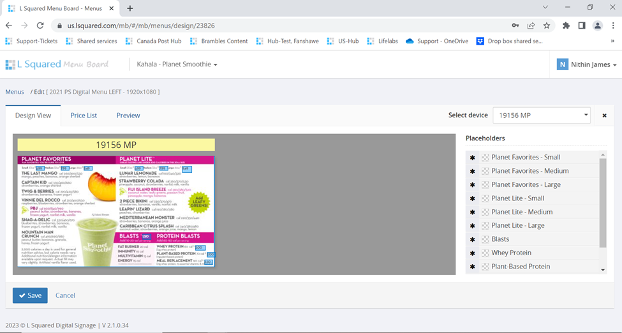
Task: Click the asterisk beside Whey Protein
Action: tap(473, 253)
